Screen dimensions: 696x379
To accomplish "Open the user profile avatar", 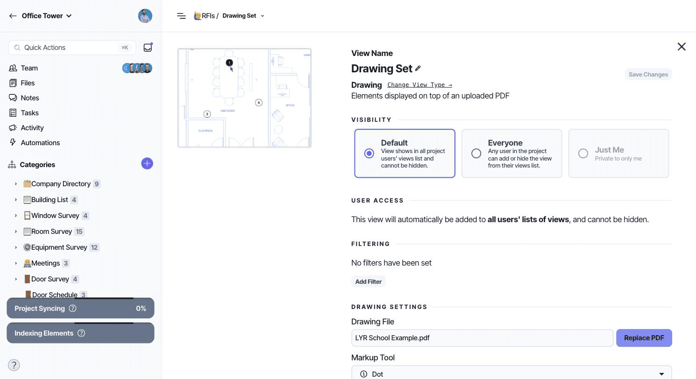I will click(145, 16).
